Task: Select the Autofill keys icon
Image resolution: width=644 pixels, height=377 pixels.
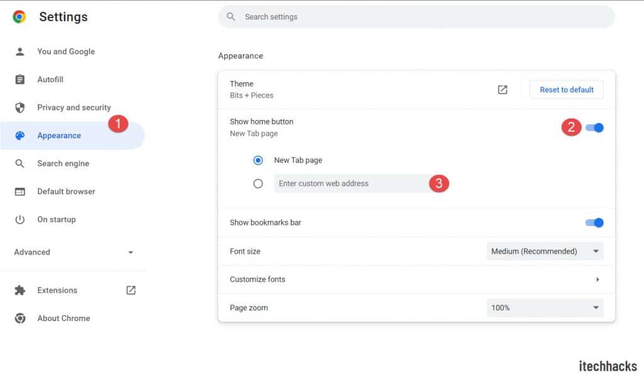Action: click(x=21, y=79)
